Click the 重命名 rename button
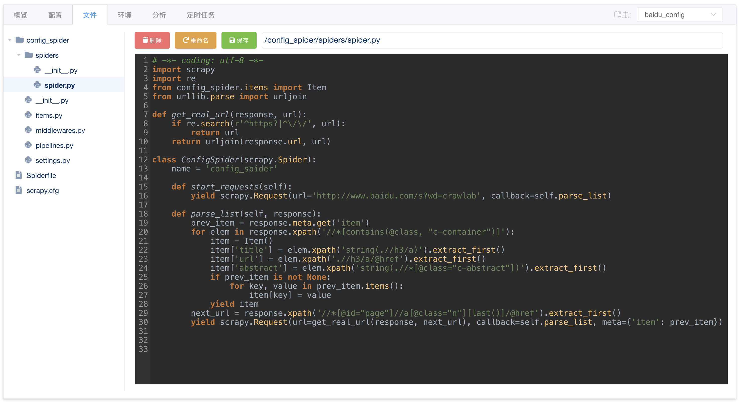The image size is (740, 402). (x=195, y=40)
